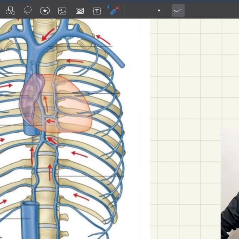Select the Lasso selection tool
Image resolution: width=239 pixels, height=239 pixels.
pyautogui.click(x=28, y=11)
